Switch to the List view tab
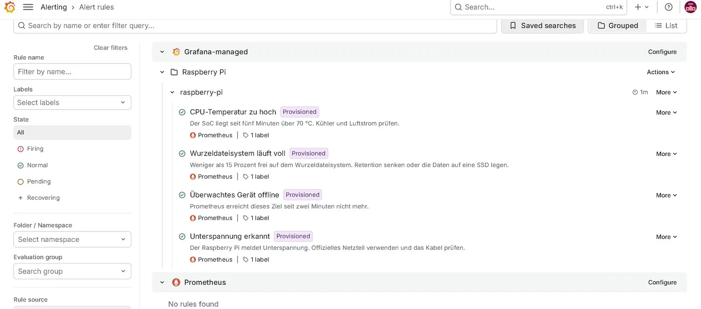This screenshot has height=309, width=701. click(666, 26)
